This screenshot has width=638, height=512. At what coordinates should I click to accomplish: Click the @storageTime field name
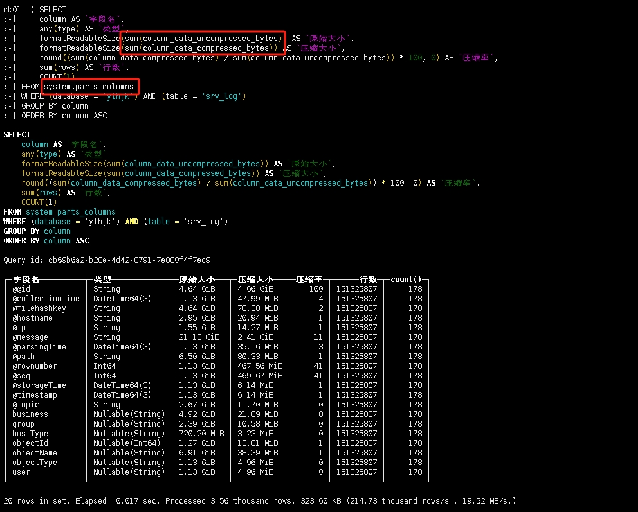coord(39,385)
